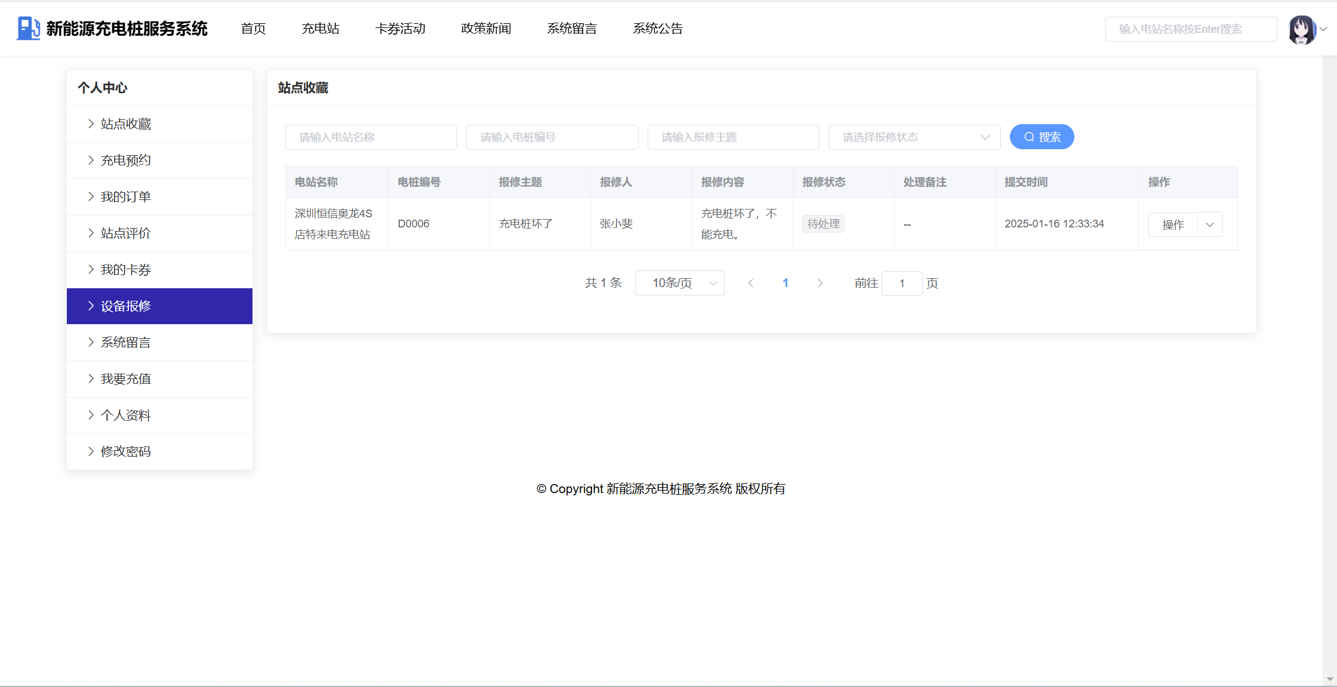Click the 操作 button in row

click(1173, 225)
